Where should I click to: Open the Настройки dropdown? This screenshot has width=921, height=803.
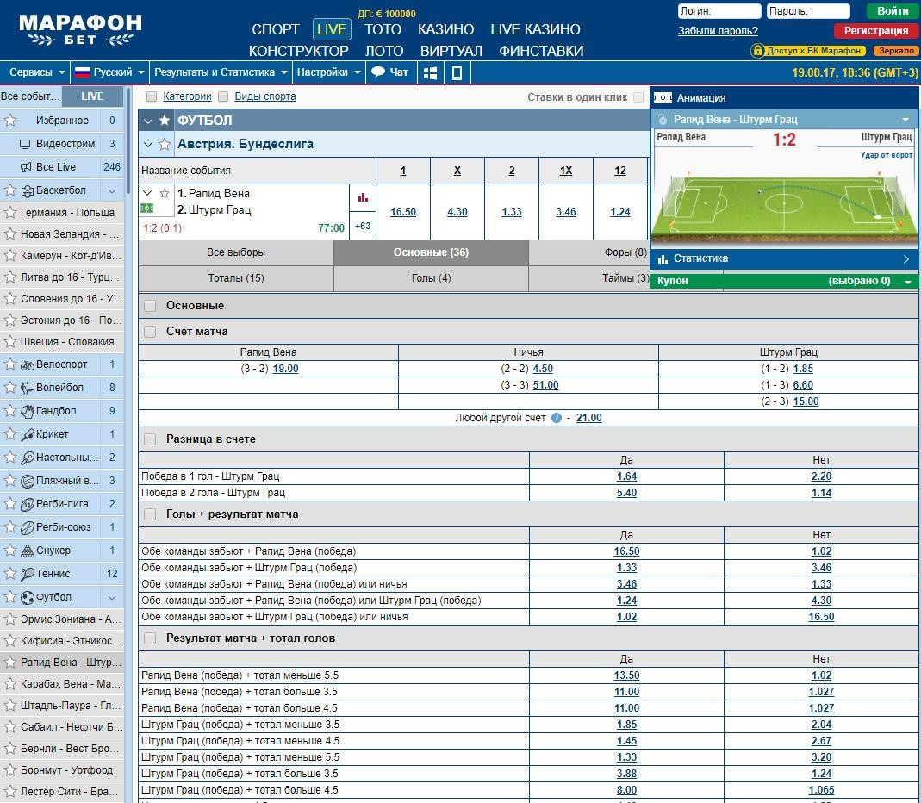click(x=329, y=72)
